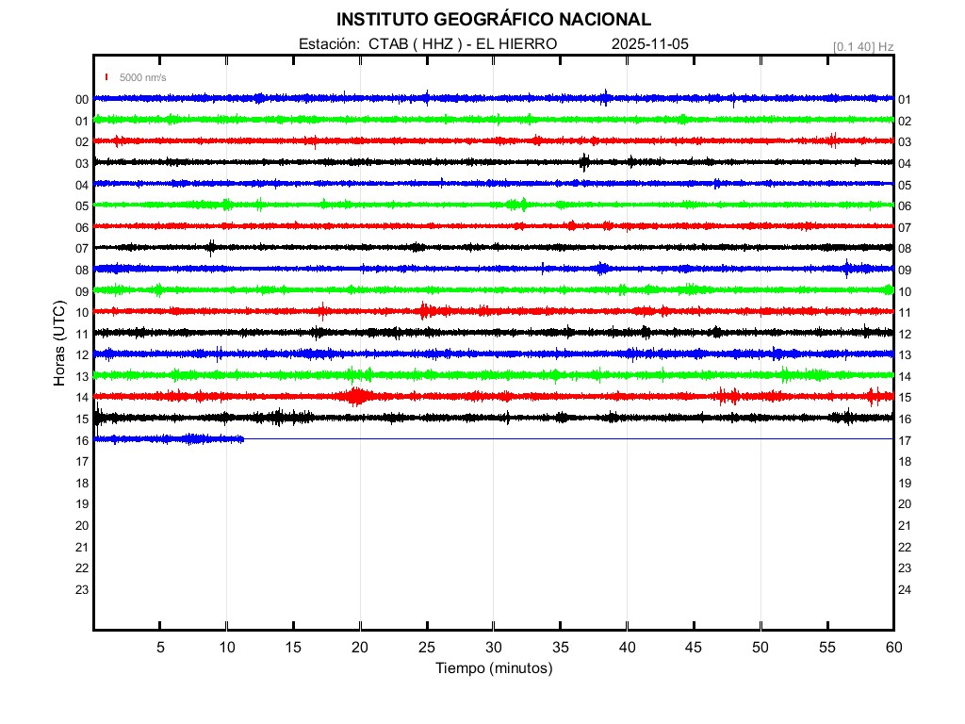Click the end of the hour 16 blue signal
This screenshot has width=965, height=724.
pyautogui.click(x=242, y=438)
